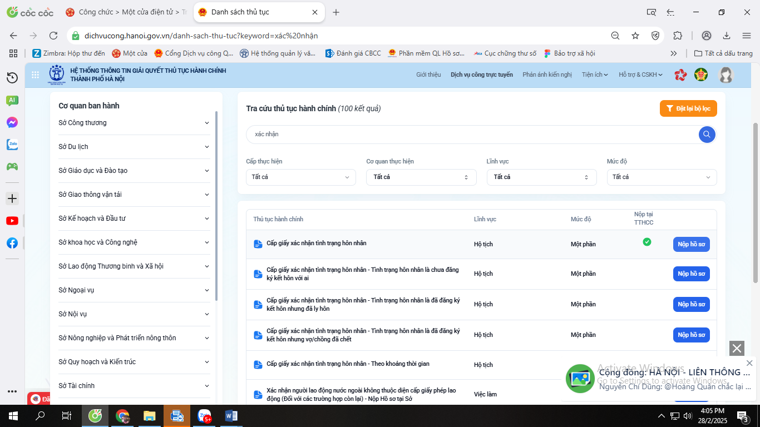Expand Sở Tài chính agency
760x427 pixels.
pyautogui.click(x=134, y=386)
